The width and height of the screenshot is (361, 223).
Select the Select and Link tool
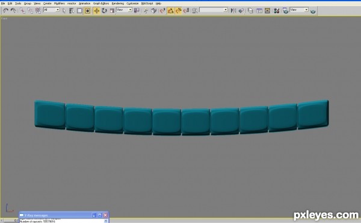point(22,11)
